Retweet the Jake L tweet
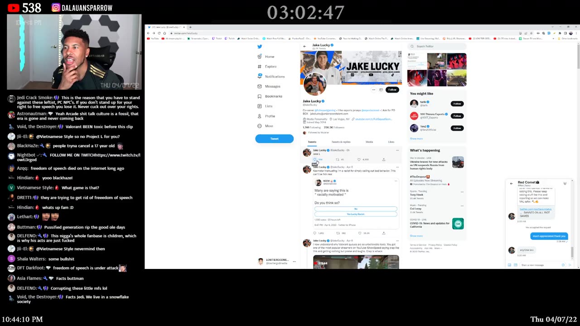 click(x=338, y=159)
